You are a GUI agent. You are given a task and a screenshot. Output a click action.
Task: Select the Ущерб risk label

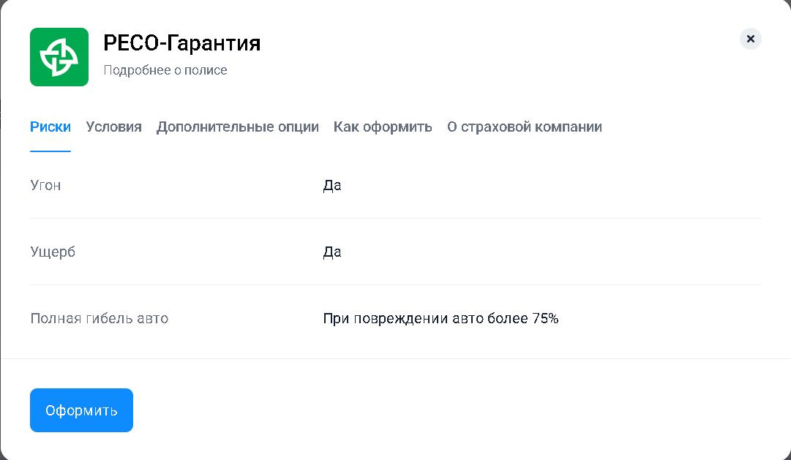tap(53, 252)
